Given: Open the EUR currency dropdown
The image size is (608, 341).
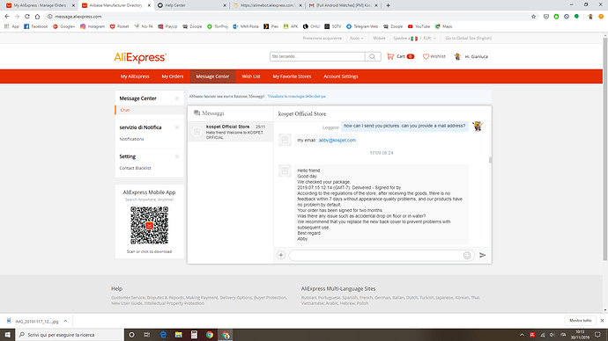Looking at the screenshot, I should point(430,39).
